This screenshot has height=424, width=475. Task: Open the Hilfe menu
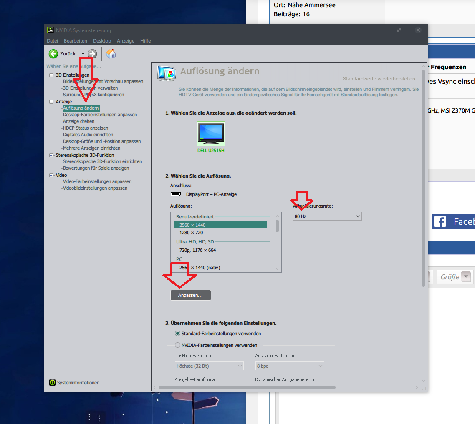pos(145,41)
